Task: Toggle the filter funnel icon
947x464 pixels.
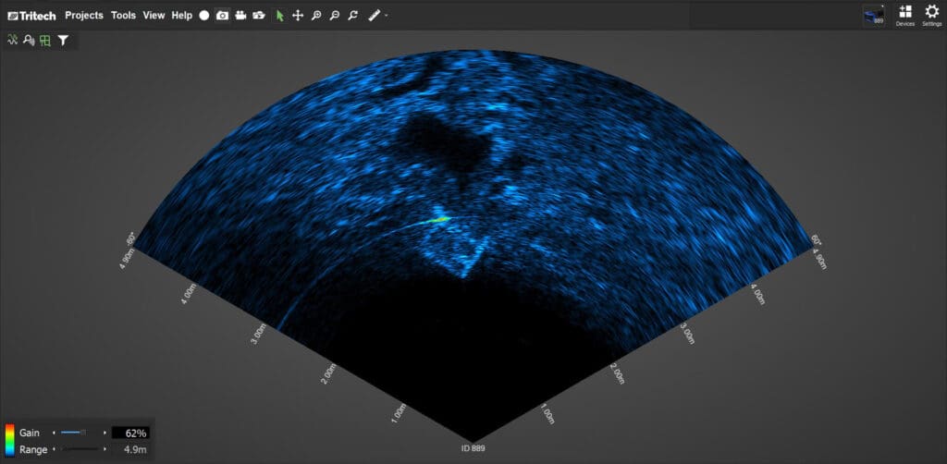Action: (63, 41)
